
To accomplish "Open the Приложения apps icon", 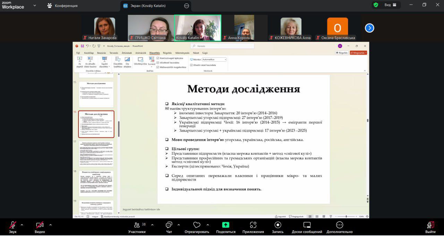I will coord(253,225).
